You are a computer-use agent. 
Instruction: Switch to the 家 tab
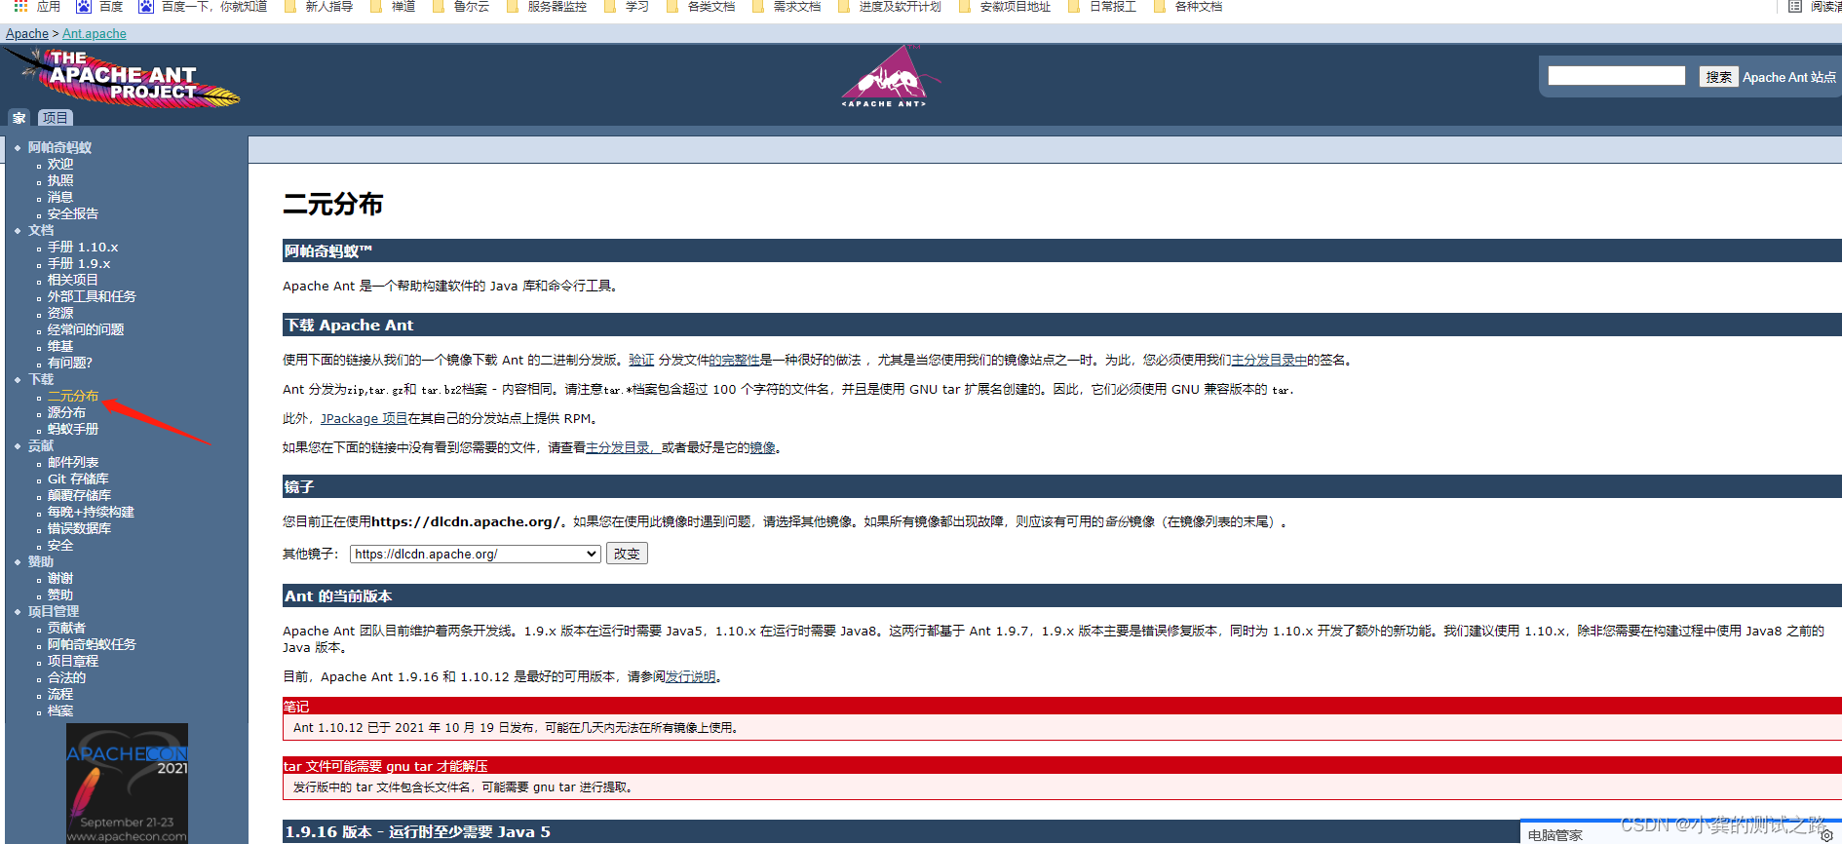point(19,118)
